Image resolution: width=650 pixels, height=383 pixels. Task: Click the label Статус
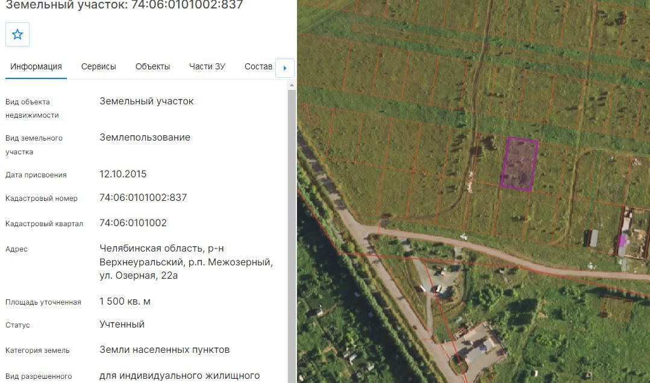tap(17, 325)
